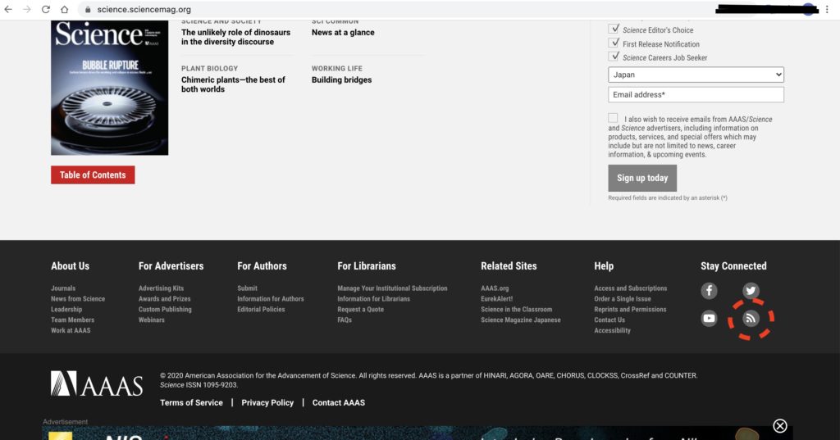840x440 pixels.
Task: Click the Sign up today button
Action: tap(642, 179)
